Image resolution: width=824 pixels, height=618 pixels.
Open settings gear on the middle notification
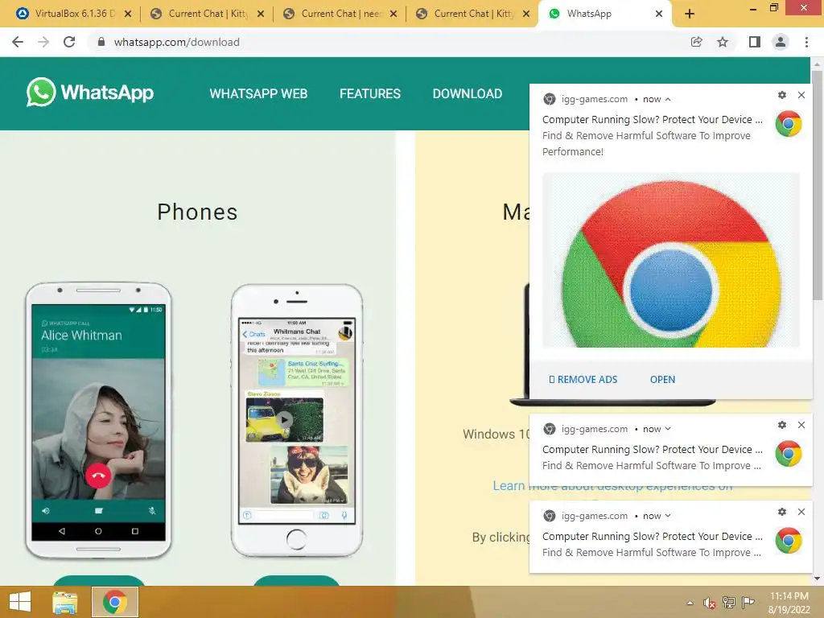click(x=782, y=425)
